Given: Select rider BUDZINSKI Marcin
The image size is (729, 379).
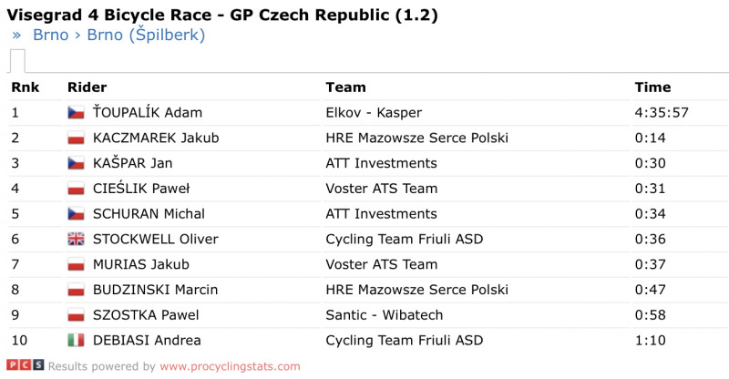Looking at the screenshot, I should [x=155, y=290].
